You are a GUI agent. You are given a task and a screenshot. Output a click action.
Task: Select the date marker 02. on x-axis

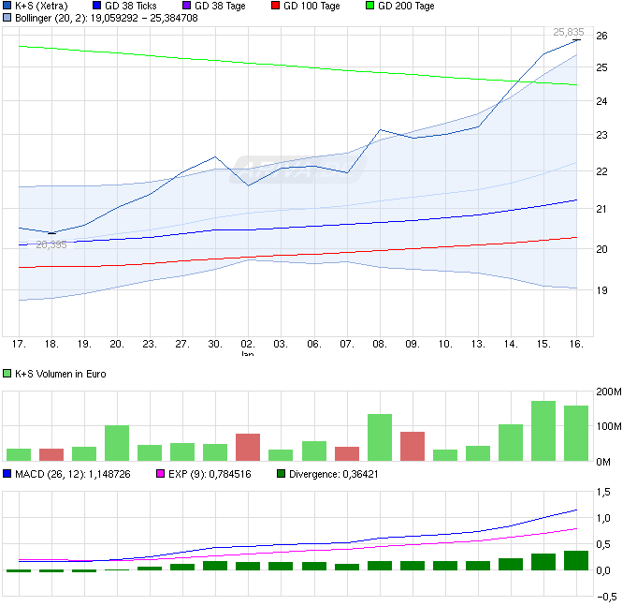coord(248,344)
